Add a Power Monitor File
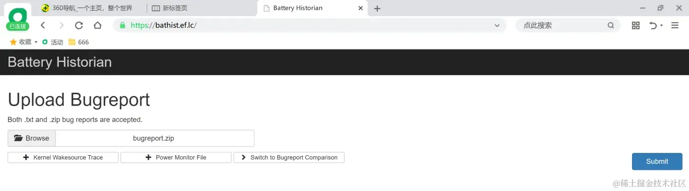The image size is (689, 191). [x=176, y=157]
